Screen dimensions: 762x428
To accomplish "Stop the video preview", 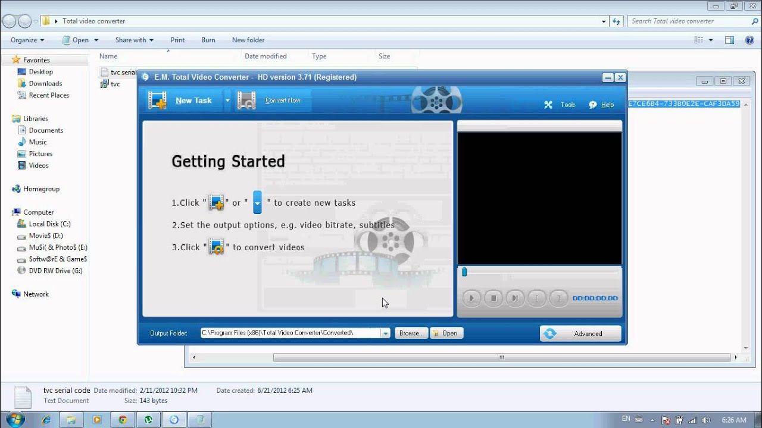I will (x=493, y=298).
